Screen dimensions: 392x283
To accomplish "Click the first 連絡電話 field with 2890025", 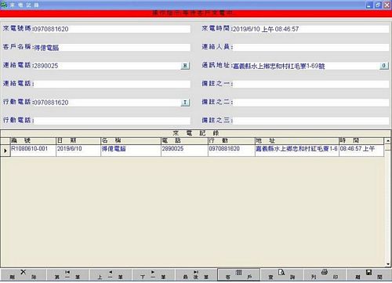I will (107, 66).
